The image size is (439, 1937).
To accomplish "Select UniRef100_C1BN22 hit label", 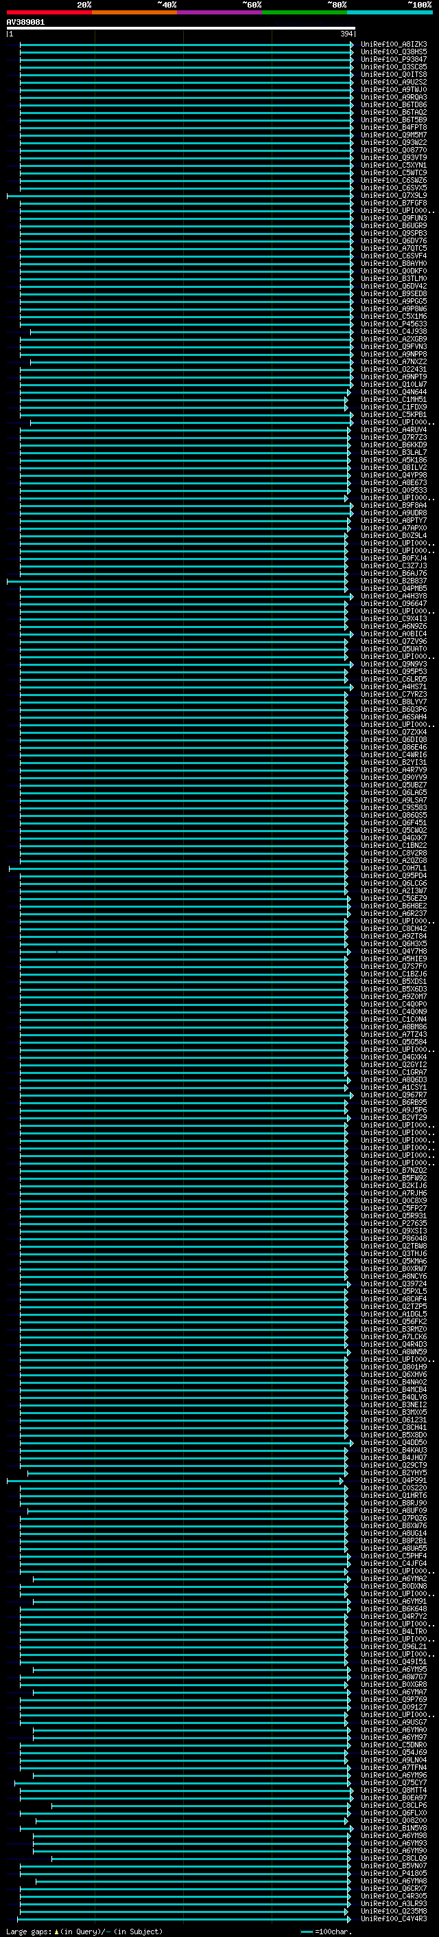I will pyautogui.click(x=394, y=845).
